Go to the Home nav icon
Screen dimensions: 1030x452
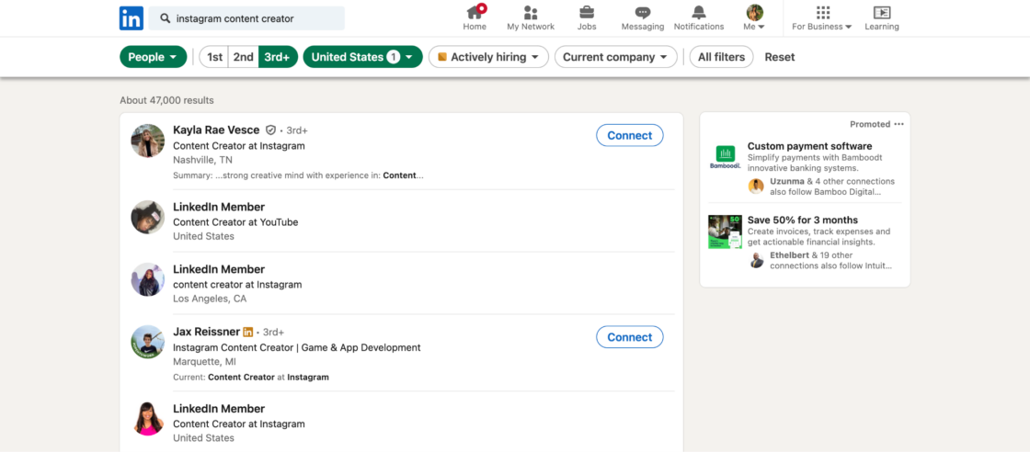pyautogui.click(x=475, y=18)
